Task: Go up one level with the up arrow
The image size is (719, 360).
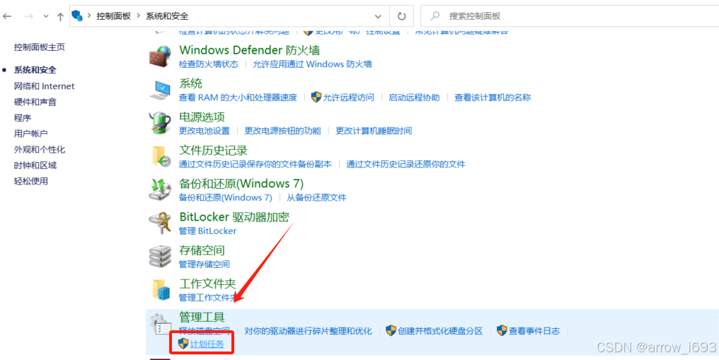Action: (60, 16)
